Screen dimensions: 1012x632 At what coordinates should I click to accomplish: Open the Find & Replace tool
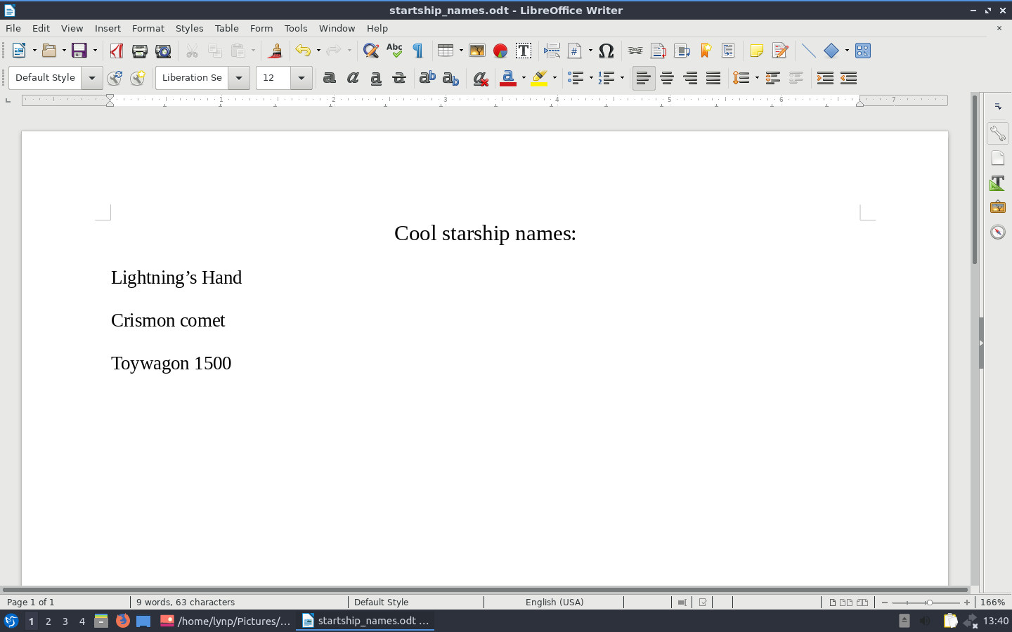click(x=370, y=51)
